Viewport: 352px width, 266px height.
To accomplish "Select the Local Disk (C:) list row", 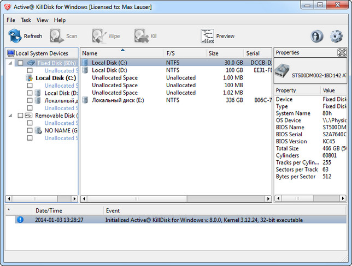I will tap(176, 63).
